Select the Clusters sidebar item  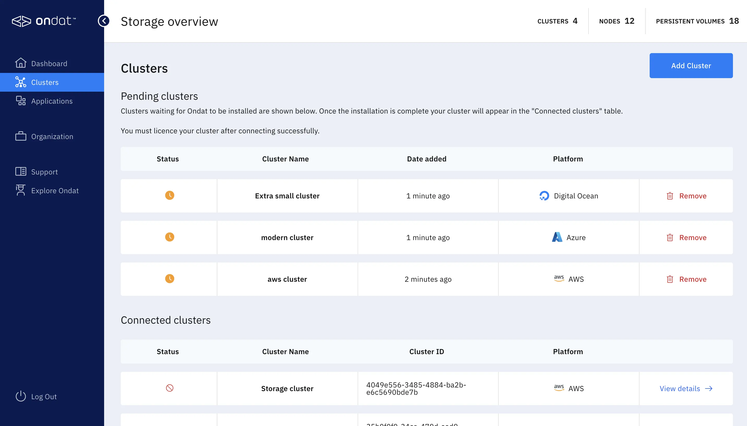click(45, 82)
